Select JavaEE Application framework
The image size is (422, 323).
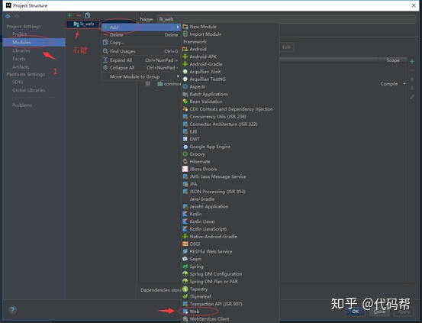click(230, 207)
